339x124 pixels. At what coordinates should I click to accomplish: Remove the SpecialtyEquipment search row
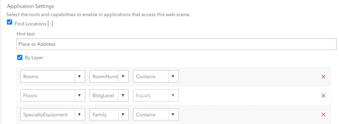point(323,115)
